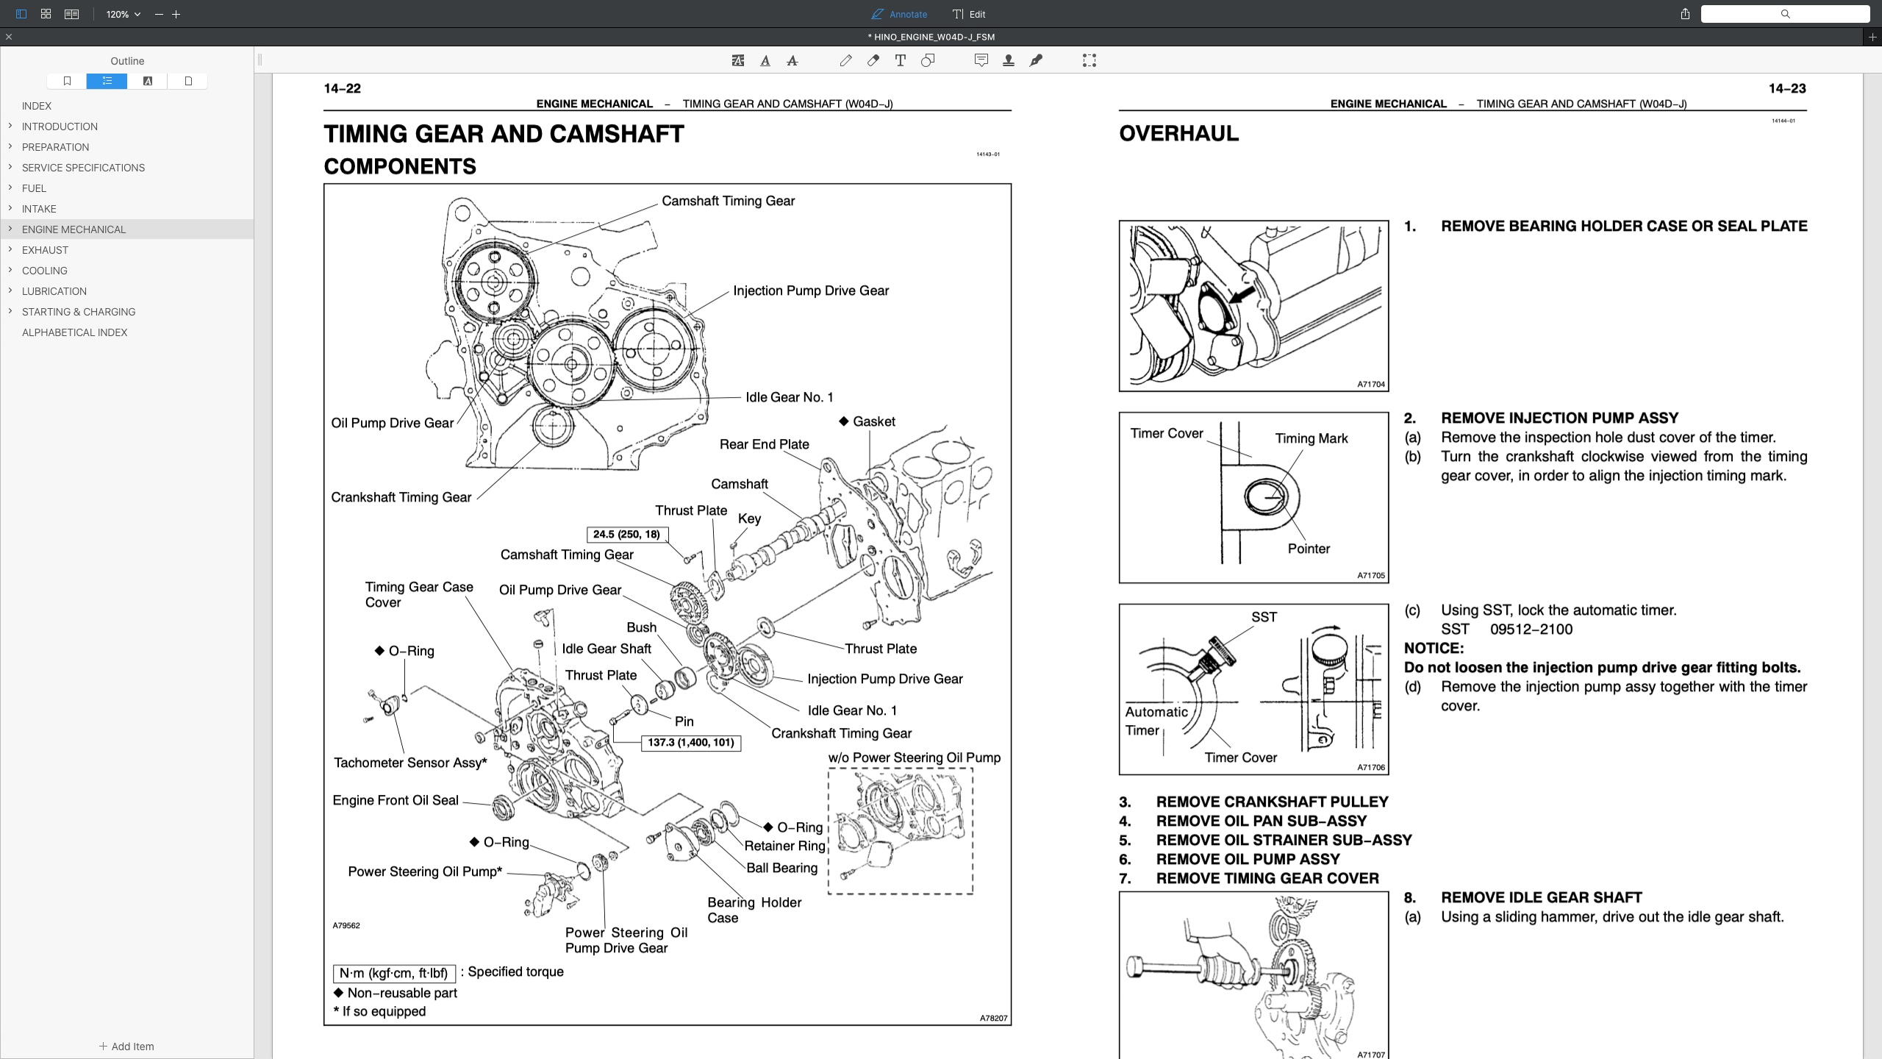Open a new tab with plus button

pos(1872,37)
